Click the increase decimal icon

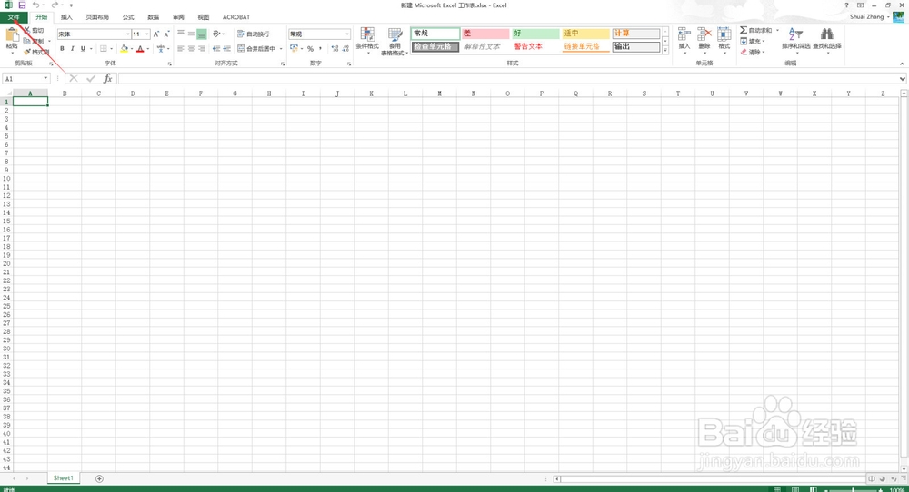(335, 49)
